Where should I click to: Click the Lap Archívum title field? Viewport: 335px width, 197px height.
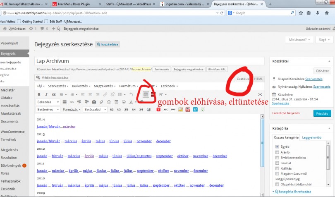point(149,60)
